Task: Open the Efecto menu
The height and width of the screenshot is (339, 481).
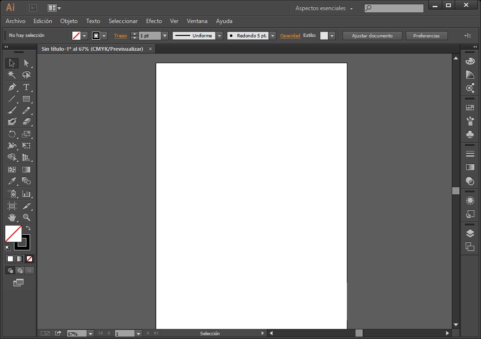Action: click(x=154, y=21)
